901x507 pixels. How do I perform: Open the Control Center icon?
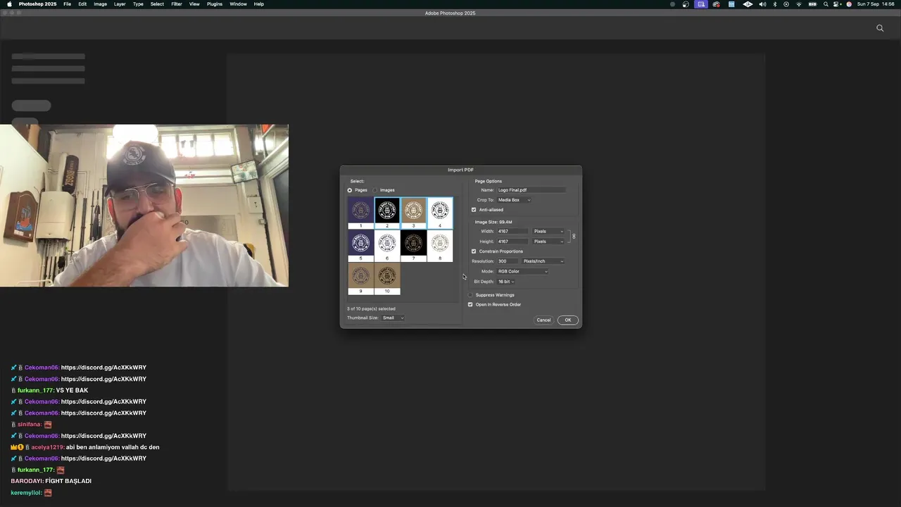(x=836, y=4)
